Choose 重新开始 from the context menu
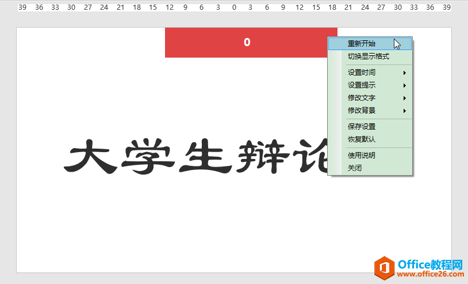Image resolution: width=468 pixels, height=284 pixels. click(370, 44)
